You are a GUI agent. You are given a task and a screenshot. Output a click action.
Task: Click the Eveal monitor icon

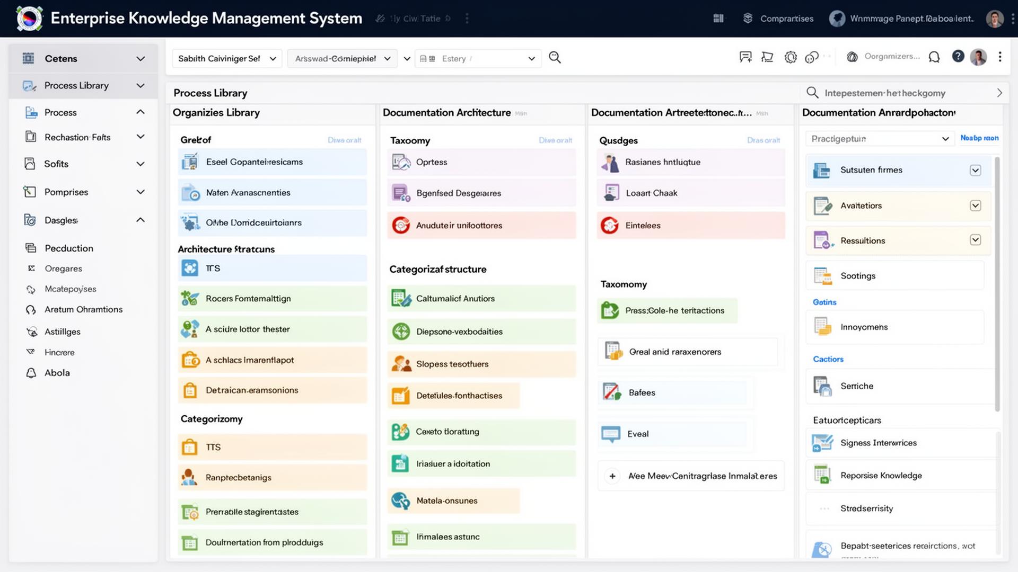point(611,434)
